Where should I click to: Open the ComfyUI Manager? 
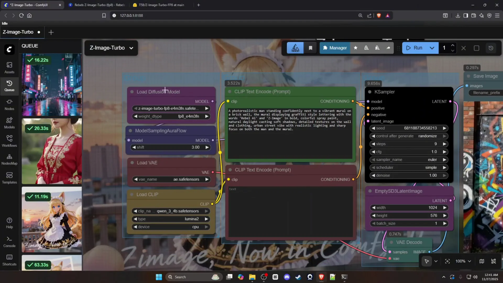pos(335,48)
